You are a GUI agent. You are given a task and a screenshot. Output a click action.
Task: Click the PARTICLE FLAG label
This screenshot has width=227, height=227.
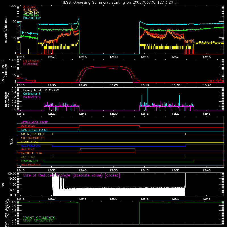[x=32, y=153]
